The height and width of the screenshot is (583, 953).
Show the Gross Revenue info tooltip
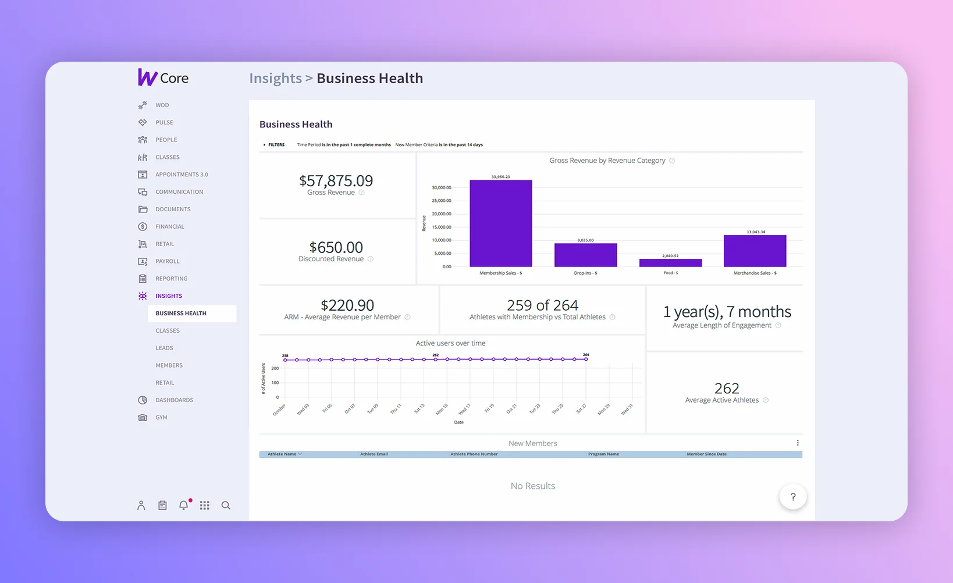(362, 192)
